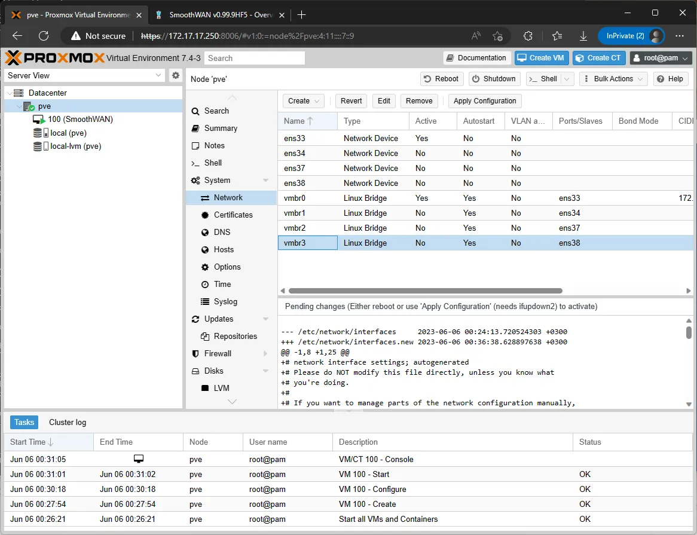
Task: Collapse the Disks menu section
Action: pyautogui.click(x=266, y=371)
